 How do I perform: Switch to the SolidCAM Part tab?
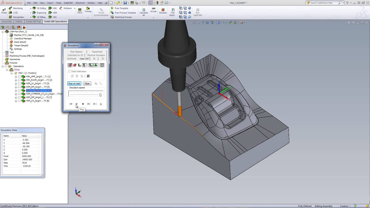tap(33, 22)
